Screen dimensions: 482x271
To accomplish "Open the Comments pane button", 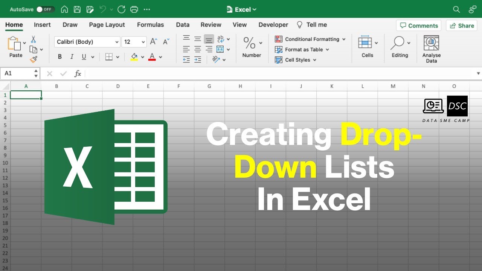I will (x=419, y=26).
